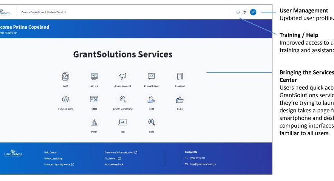Open the ARM service icon

pyautogui.click(x=66, y=77)
